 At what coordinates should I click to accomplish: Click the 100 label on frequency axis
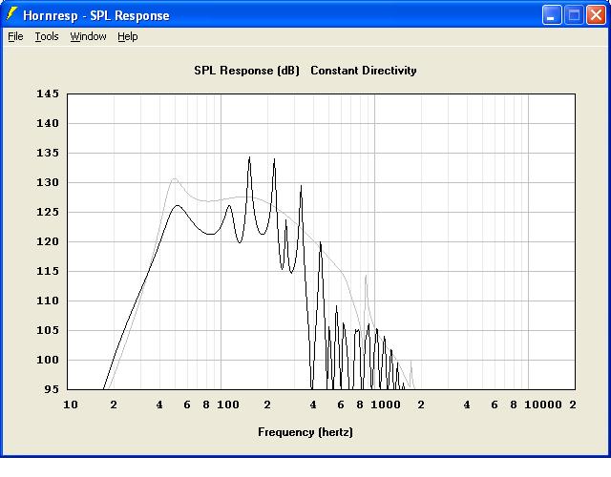click(228, 404)
